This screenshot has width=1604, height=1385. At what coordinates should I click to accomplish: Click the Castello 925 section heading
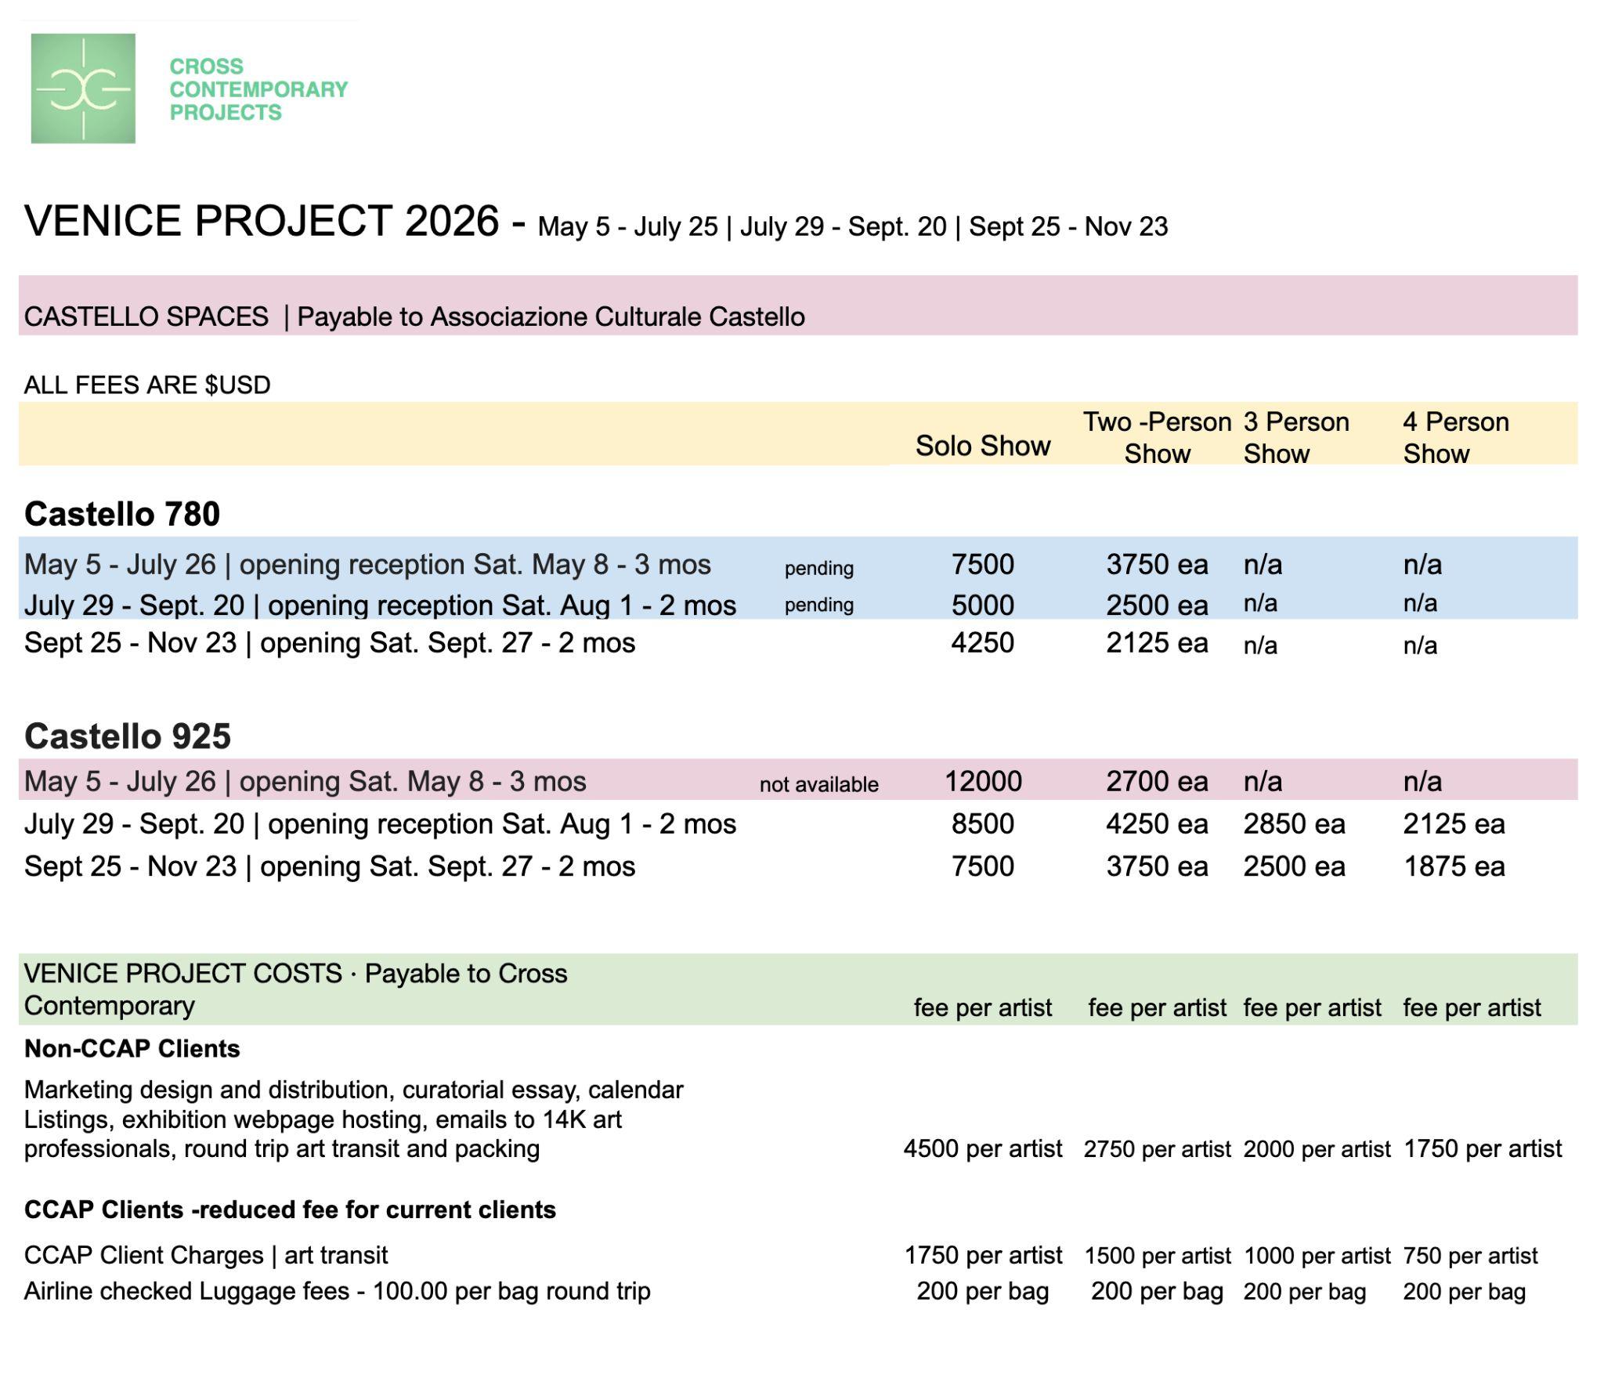(128, 736)
